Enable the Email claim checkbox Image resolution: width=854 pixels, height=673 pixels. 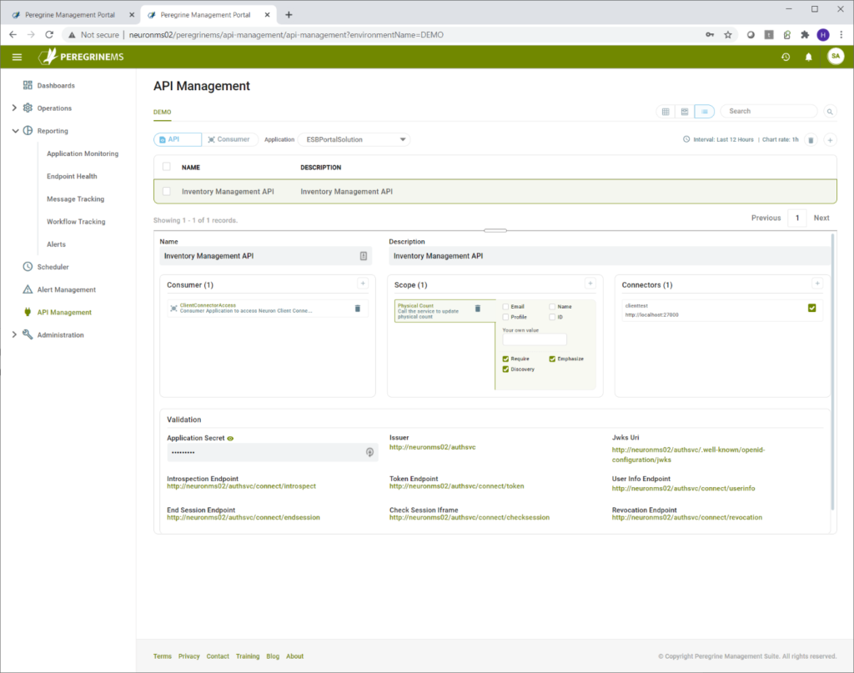click(x=507, y=307)
